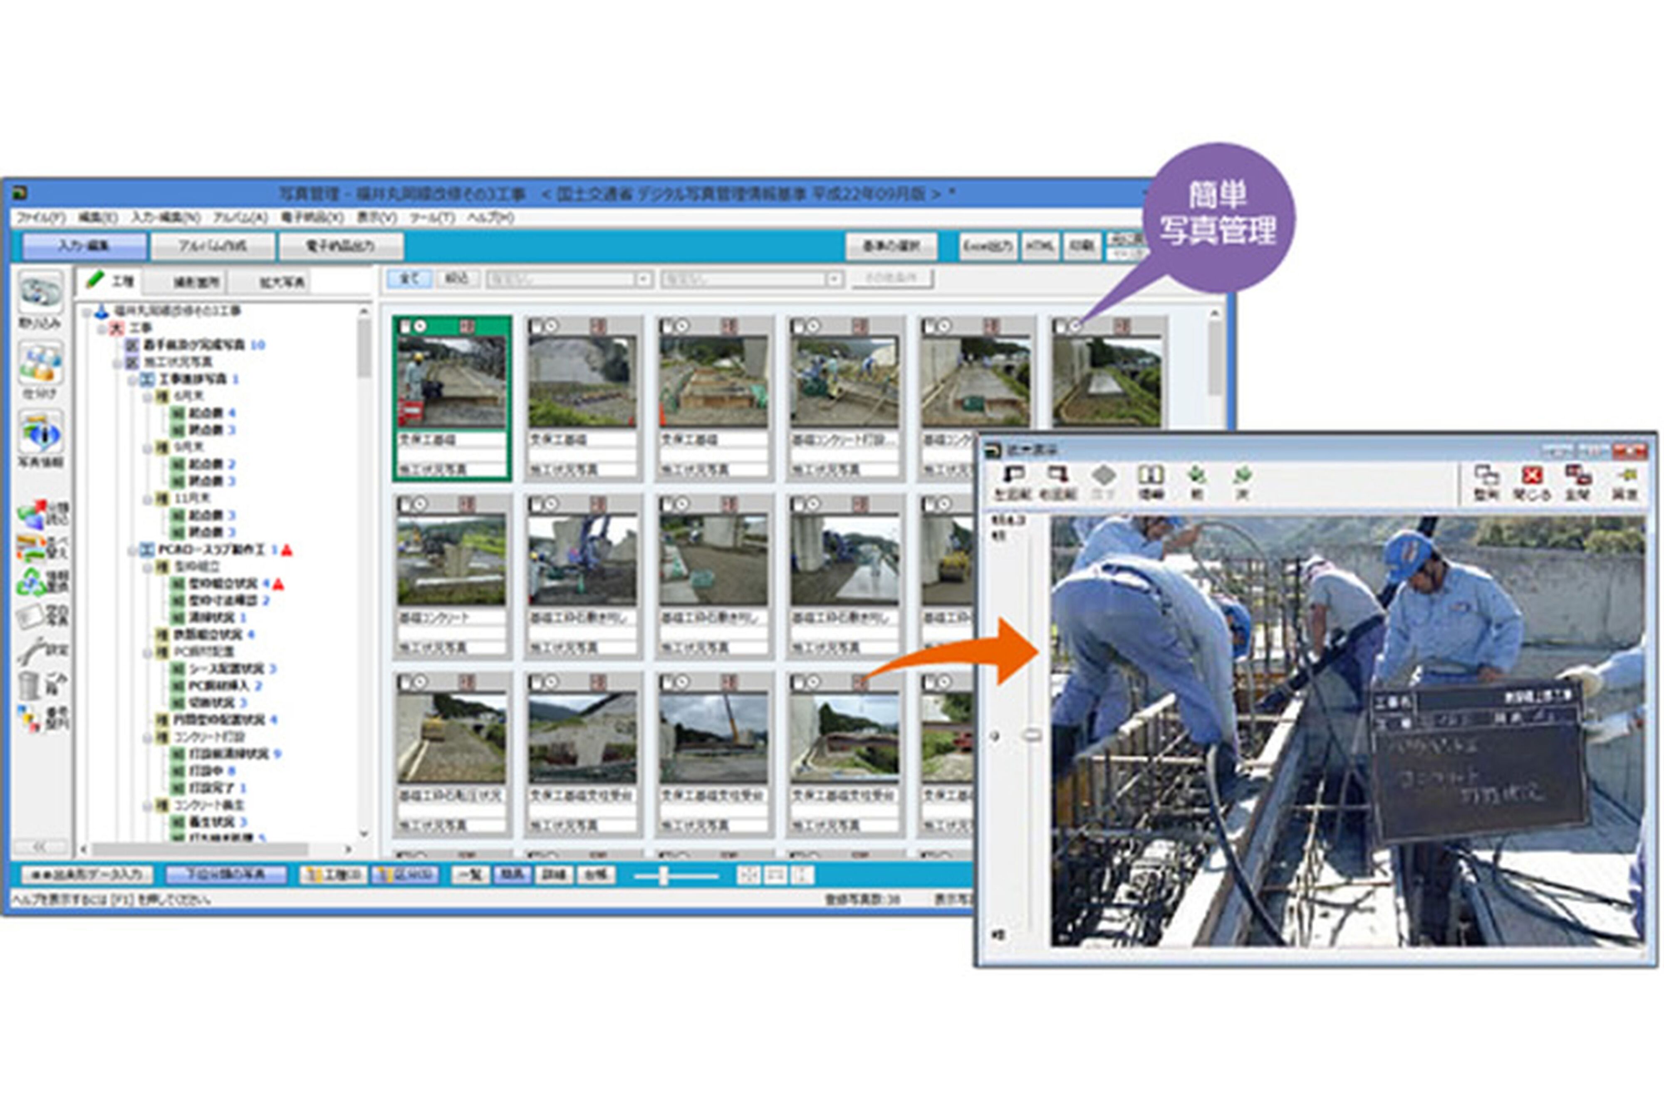Image resolution: width=1664 pixels, height=1109 pixels.
Task: Select the third thumbnail in top row
Action: pos(713,383)
